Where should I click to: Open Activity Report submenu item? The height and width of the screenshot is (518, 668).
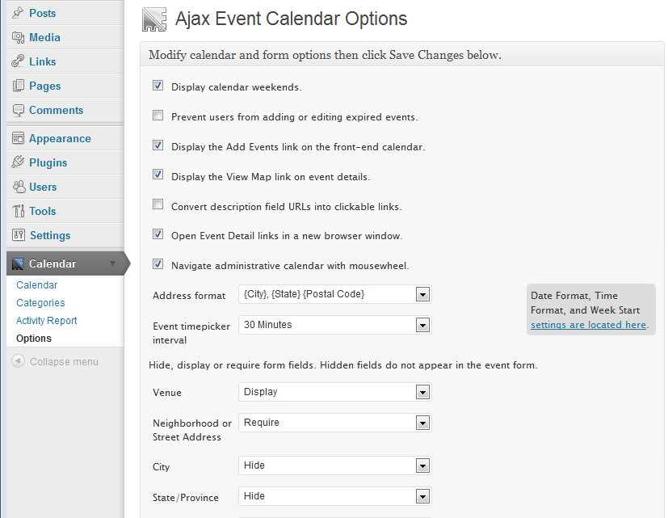(46, 321)
